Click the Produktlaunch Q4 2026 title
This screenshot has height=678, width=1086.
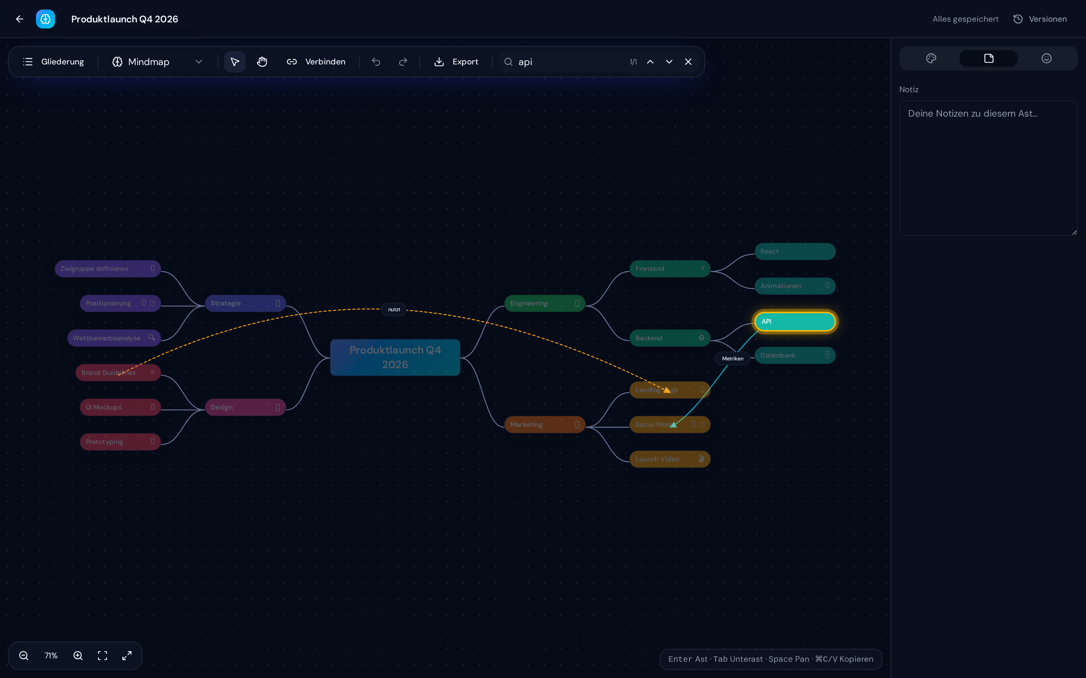(125, 19)
